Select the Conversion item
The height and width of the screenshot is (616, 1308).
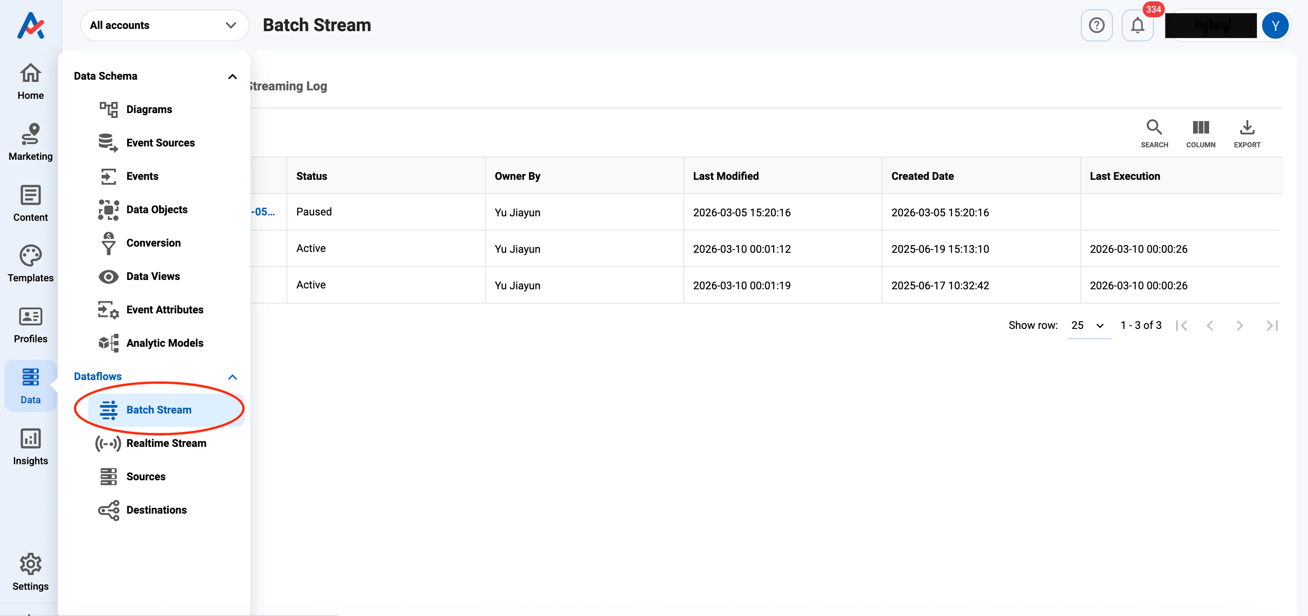[x=153, y=243]
